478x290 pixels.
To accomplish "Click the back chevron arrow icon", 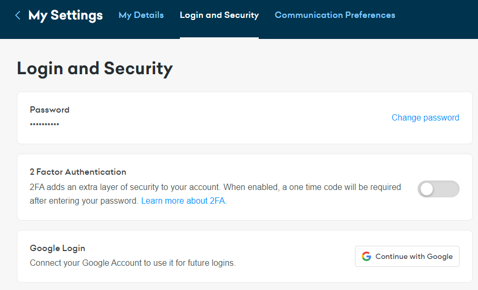I will tap(18, 15).
